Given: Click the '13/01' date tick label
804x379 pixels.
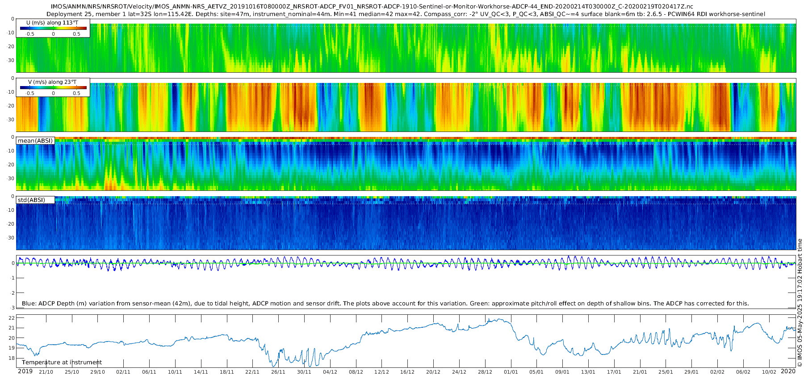Looking at the screenshot, I should (x=588, y=372).
